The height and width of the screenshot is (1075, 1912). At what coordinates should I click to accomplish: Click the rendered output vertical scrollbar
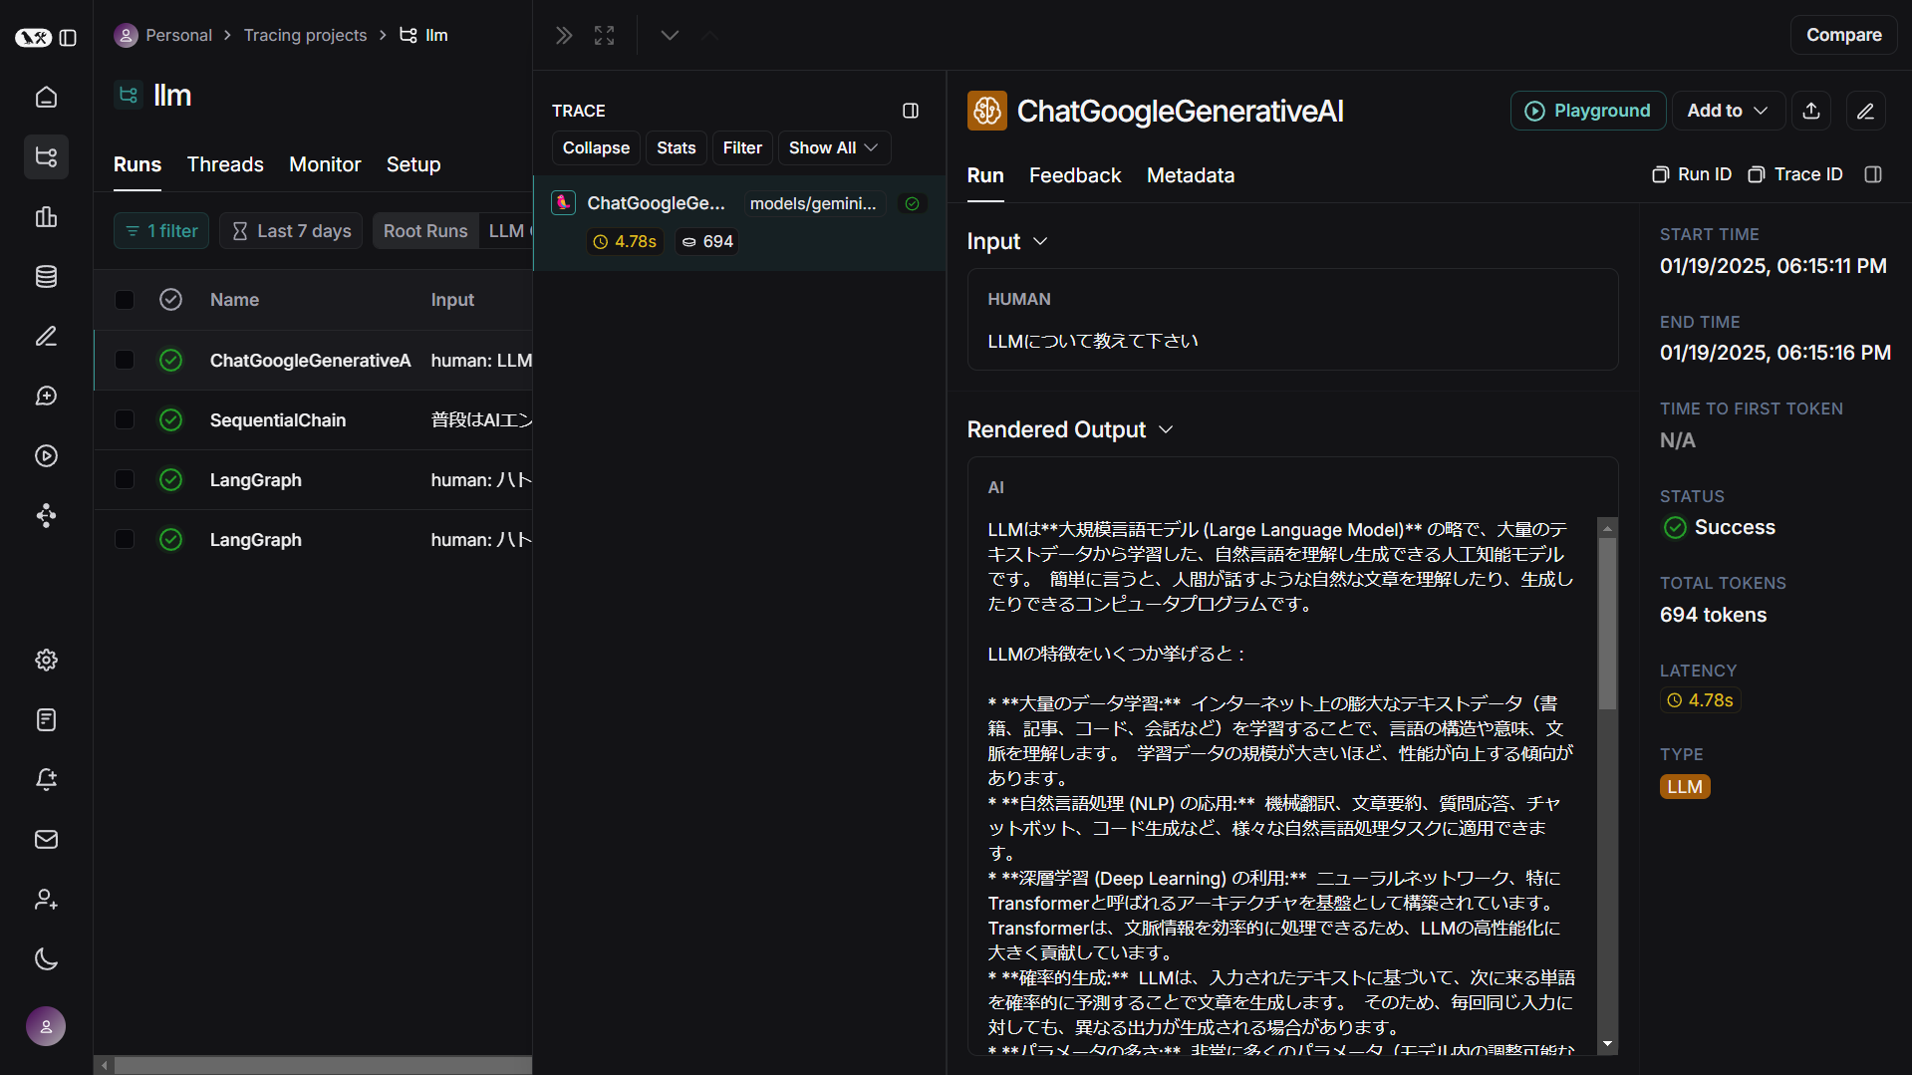[x=1607, y=625]
